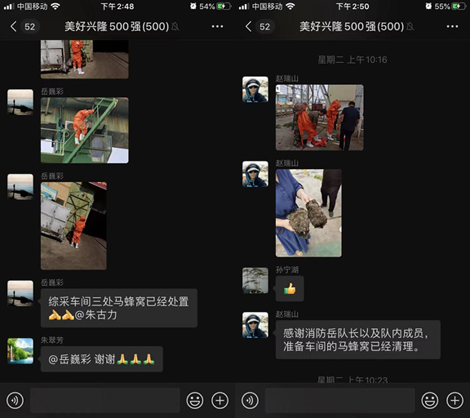Viewport: 470px width, 418px height.
Task: Tap the thumbs-up message from 孙宁湖
Action: pos(290,289)
